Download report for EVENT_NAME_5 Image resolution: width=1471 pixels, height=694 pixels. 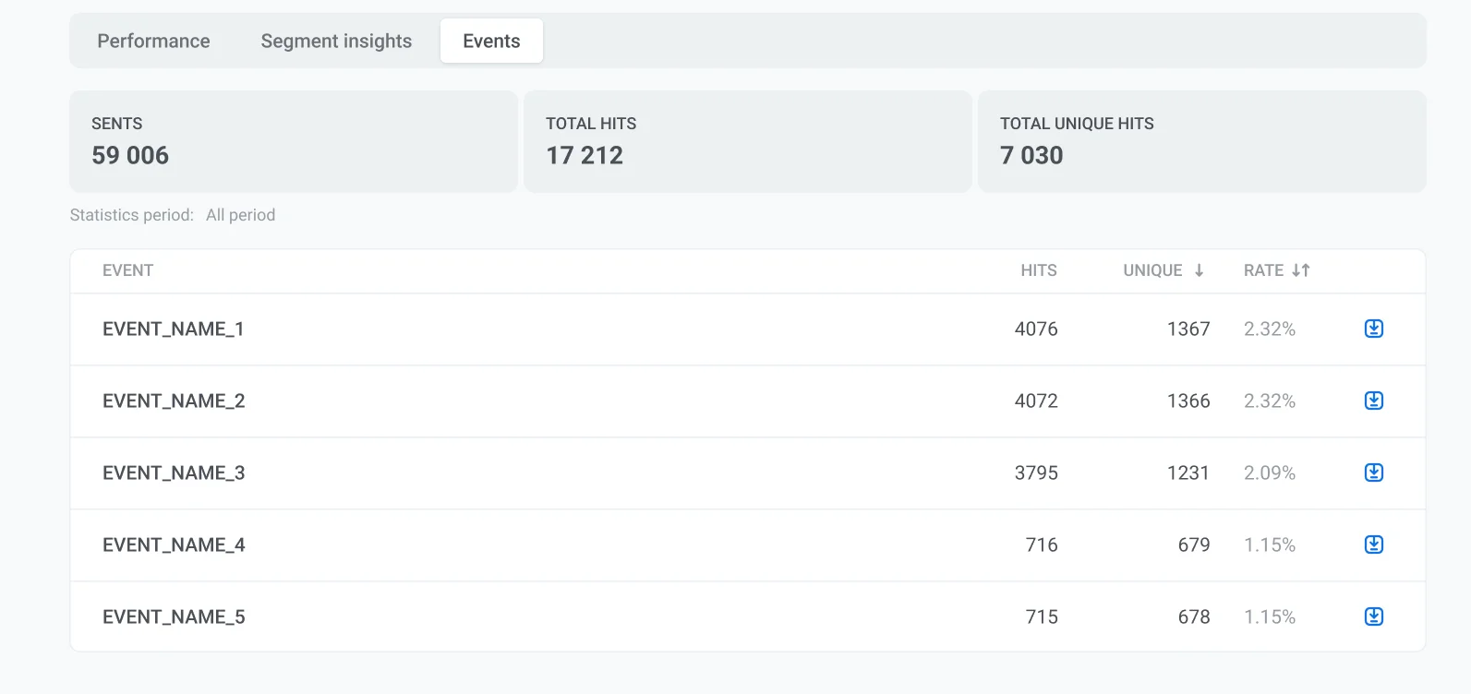click(x=1373, y=616)
